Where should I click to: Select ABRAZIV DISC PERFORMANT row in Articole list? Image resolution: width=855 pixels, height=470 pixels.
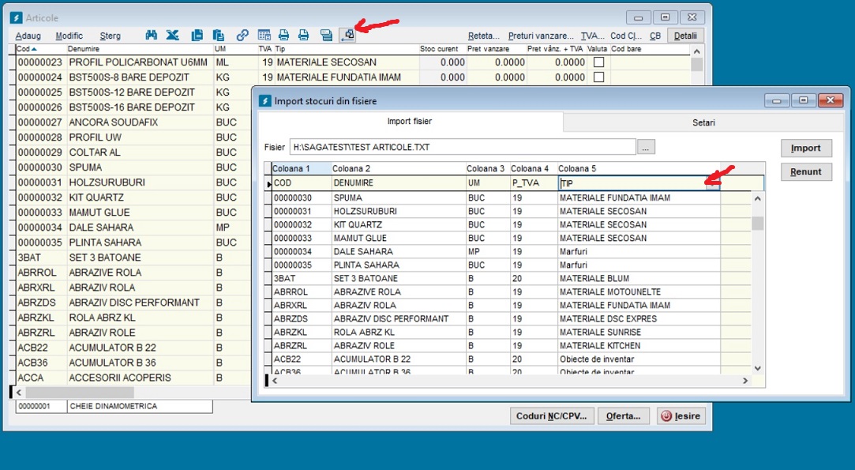(133, 303)
